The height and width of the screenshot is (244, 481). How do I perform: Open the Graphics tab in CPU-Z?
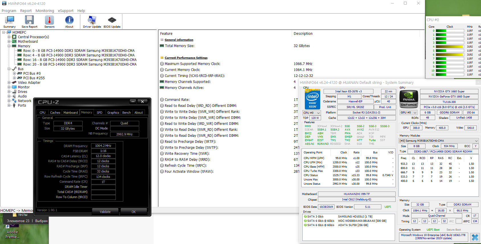pos(113,113)
